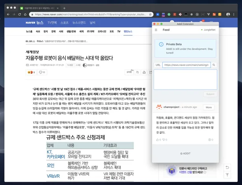Focus Chrome's address bar
The height and width of the screenshot is (185, 242).
(90, 14)
